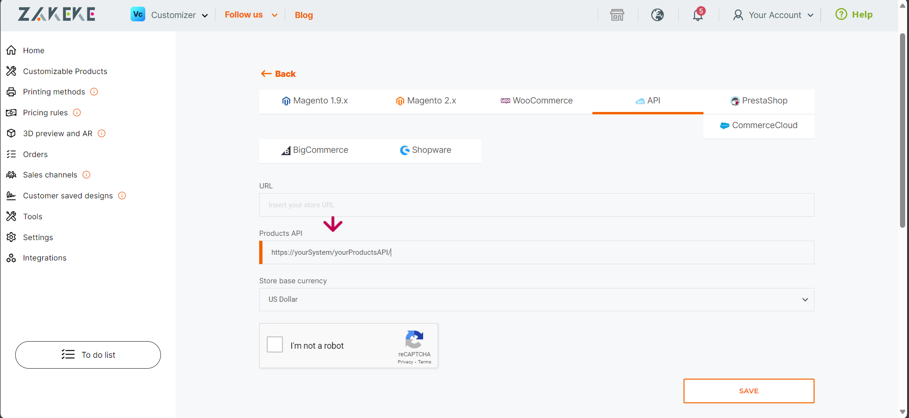The width and height of the screenshot is (909, 418).
Task: Expand the Follow us dropdown arrow
Action: [274, 15]
